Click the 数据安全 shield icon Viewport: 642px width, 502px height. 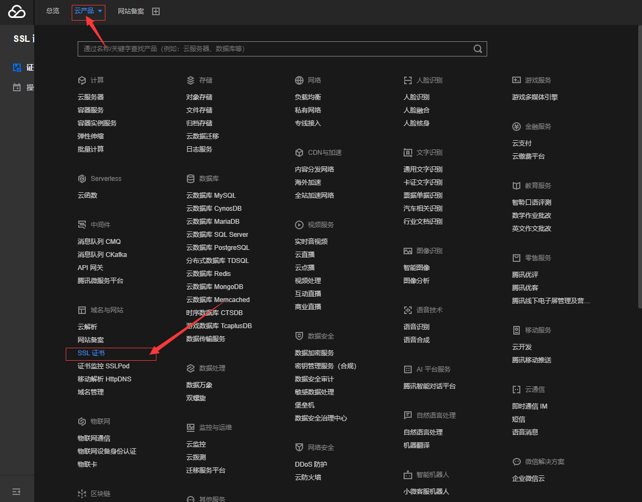pos(299,336)
